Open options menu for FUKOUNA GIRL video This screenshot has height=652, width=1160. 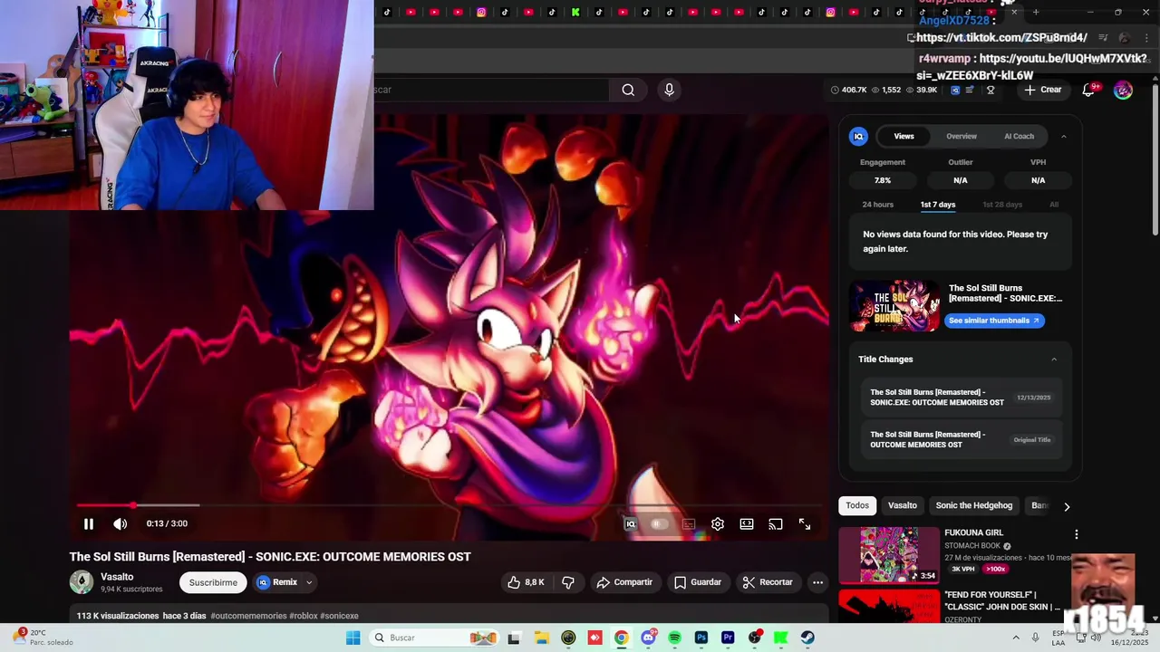[x=1076, y=534]
